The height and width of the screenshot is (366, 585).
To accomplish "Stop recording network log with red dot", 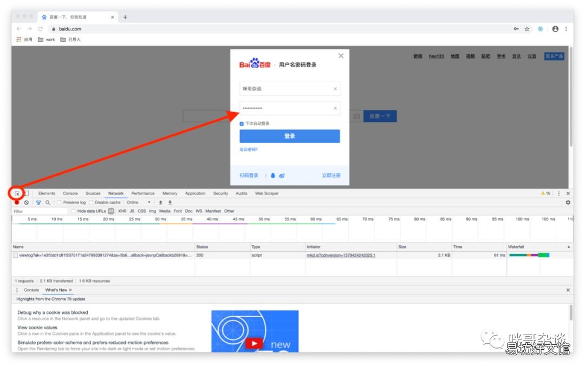I will [17, 202].
